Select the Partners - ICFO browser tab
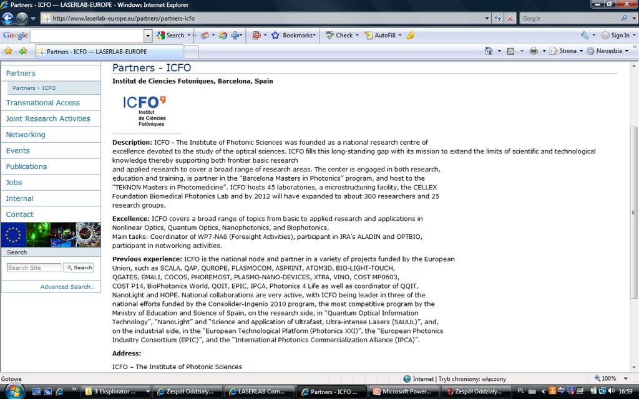 pos(109,52)
